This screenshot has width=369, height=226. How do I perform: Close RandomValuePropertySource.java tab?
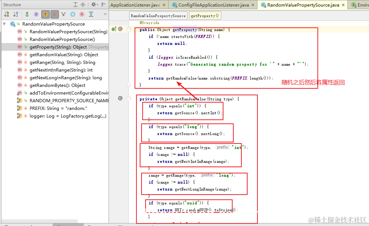coord(343,5)
